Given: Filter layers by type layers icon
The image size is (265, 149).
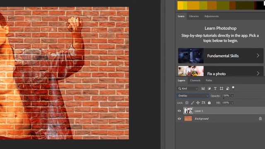Looking at the screenshot, I should click(215, 88).
